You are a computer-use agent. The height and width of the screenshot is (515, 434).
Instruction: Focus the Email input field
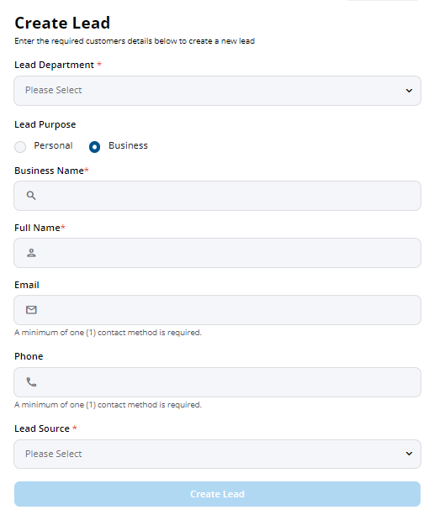(x=217, y=310)
